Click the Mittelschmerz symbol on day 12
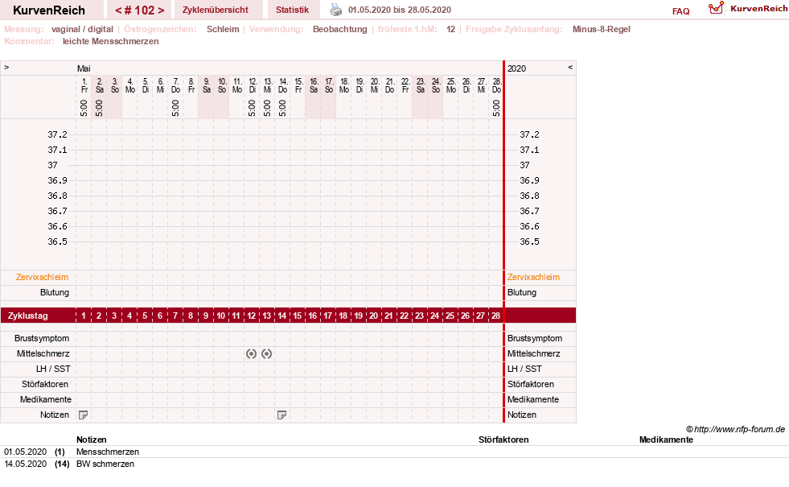This screenshot has height=487, width=789. (251, 354)
